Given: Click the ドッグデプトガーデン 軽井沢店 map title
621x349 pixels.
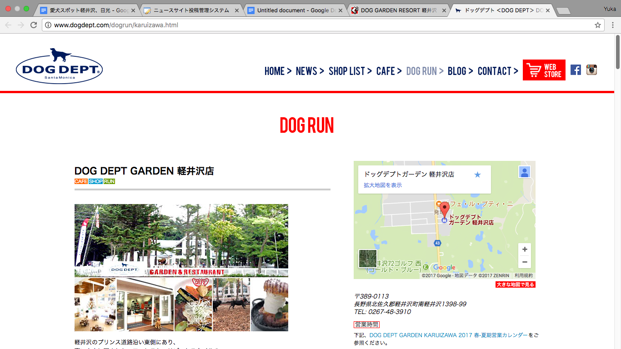Looking at the screenshot, I should pos(409,174).
